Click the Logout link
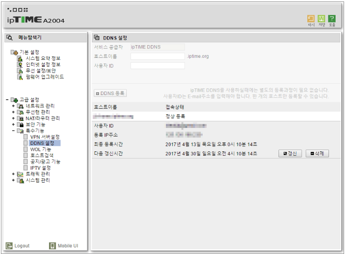This screenshot has height=254, width=345. tap(22, 246)
